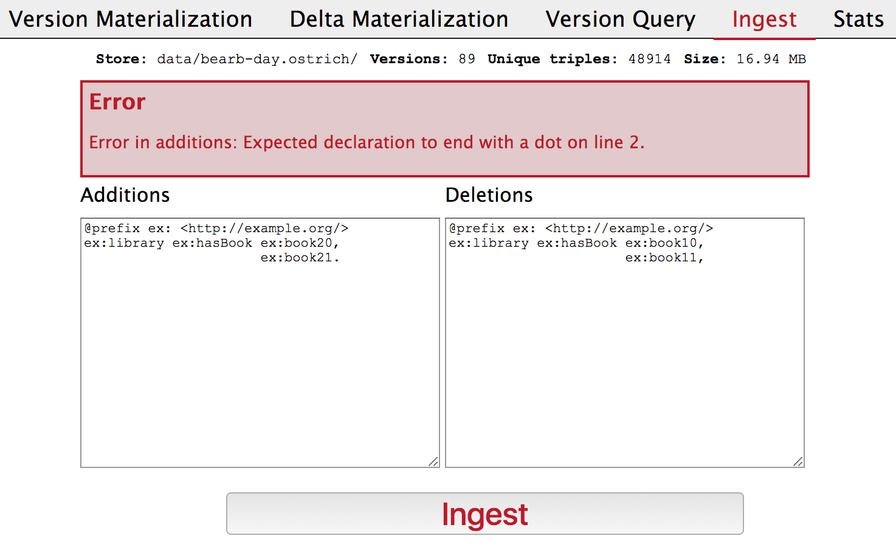896x547 pixels.
Task: Switch to the Delta Materialization tab
Action: (399, 19)
